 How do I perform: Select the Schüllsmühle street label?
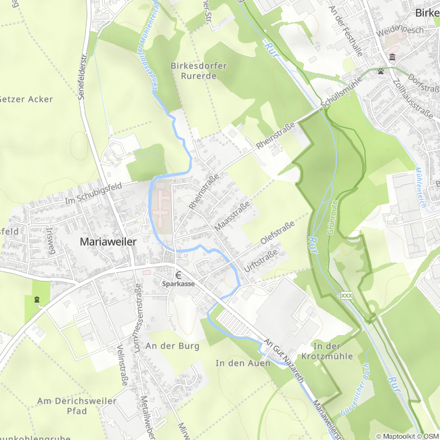coord(341,93)
